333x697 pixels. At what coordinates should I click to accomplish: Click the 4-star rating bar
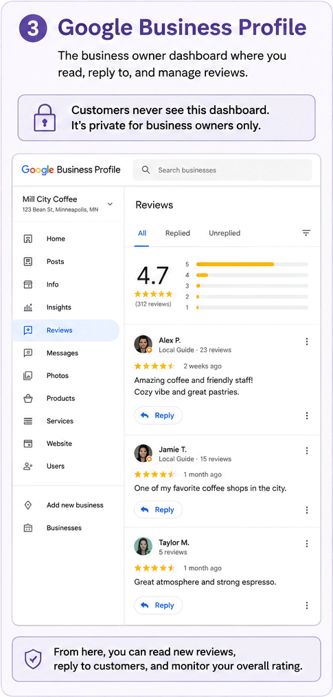(252, 275)
